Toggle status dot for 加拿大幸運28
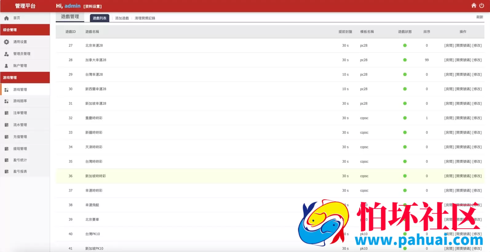The image size is (490, 252). coord(405,60)
